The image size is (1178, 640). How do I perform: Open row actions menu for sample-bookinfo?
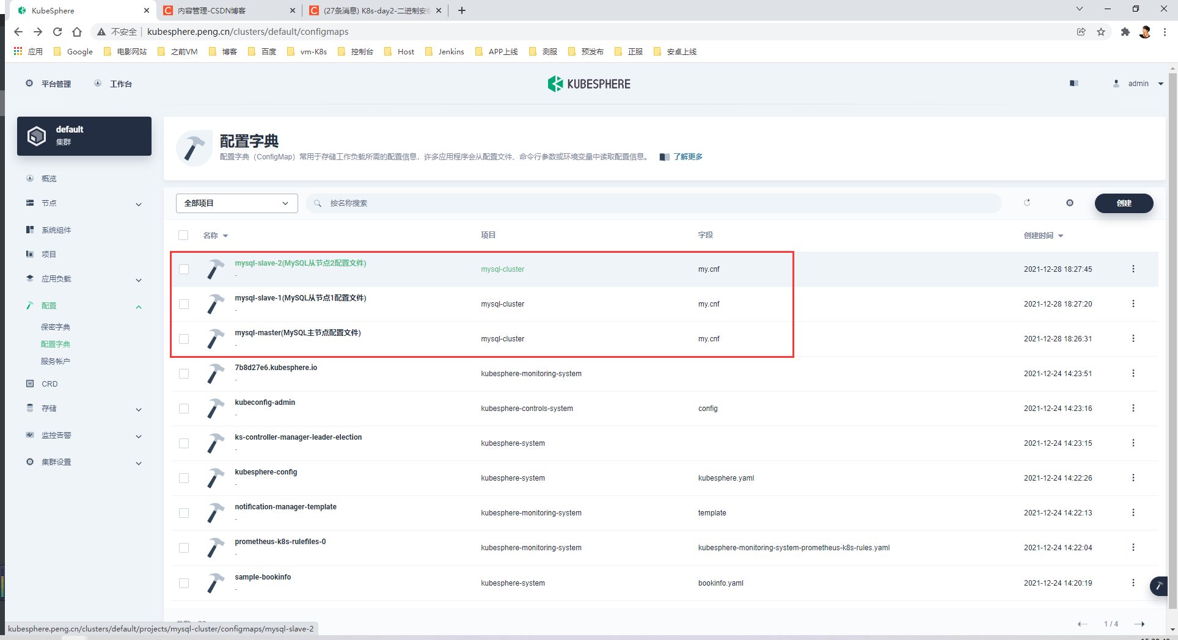tap(1133, 583)
